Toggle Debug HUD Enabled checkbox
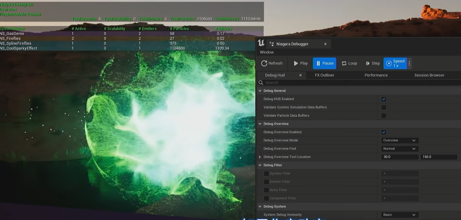This screenshot has height=220, width=461. point(384,99)
